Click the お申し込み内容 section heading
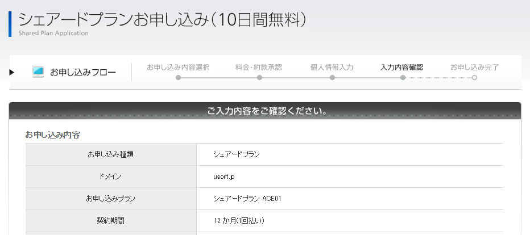The height and width of the screenshot is (235, 530). coord(52,135)
